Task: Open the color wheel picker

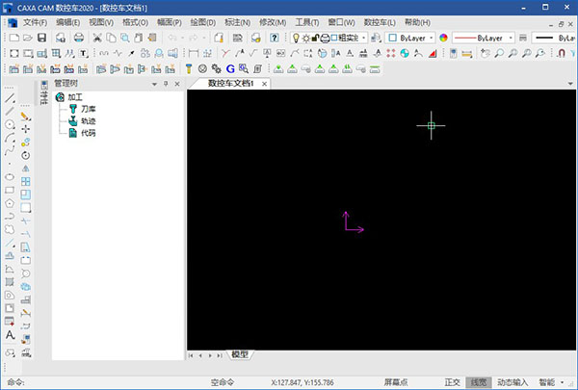Action: pos(443,38)
